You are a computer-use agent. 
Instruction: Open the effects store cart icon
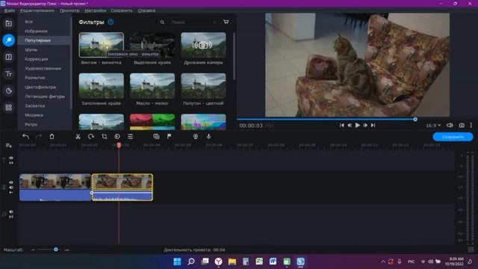tap(226, 22)
